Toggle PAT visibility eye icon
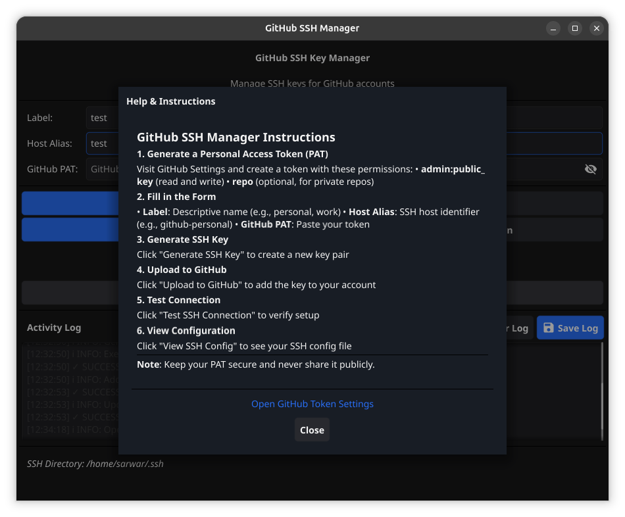 (590, 169)
